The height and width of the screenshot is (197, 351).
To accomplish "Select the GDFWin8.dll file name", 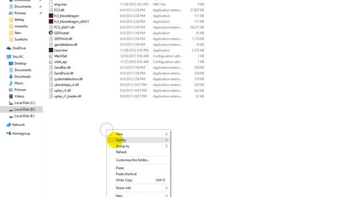I will 63,39.
